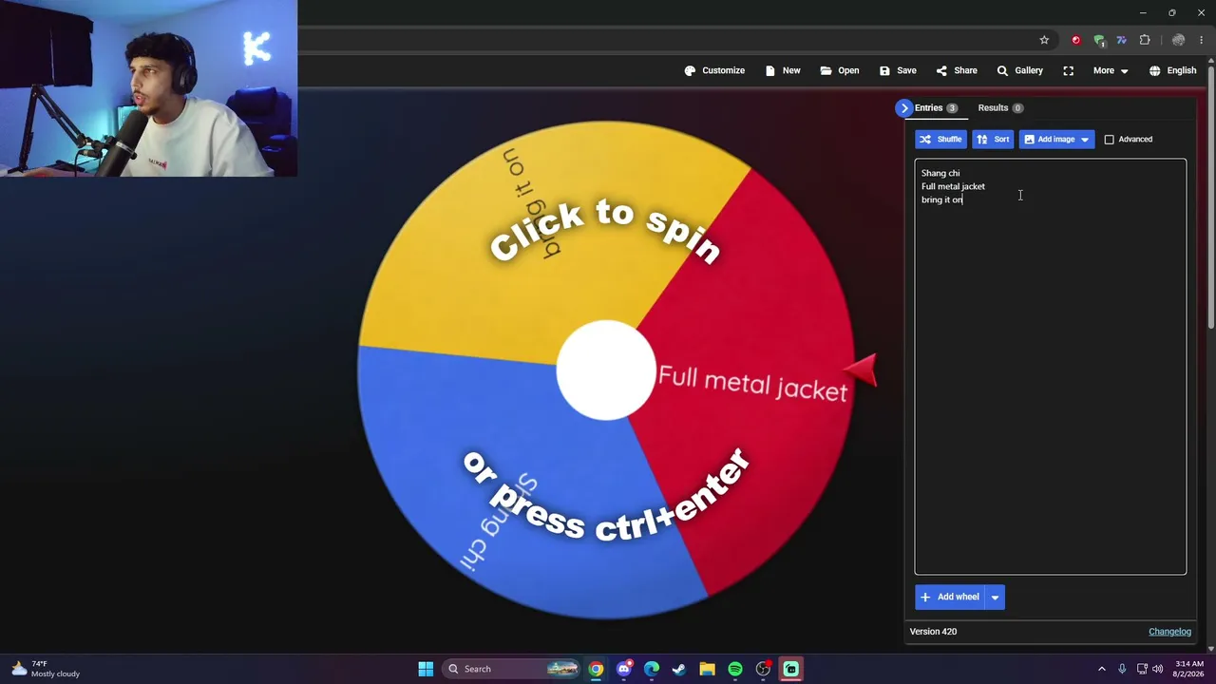Launch Microsoft Edge from taskbar

[x=652, y=669]
